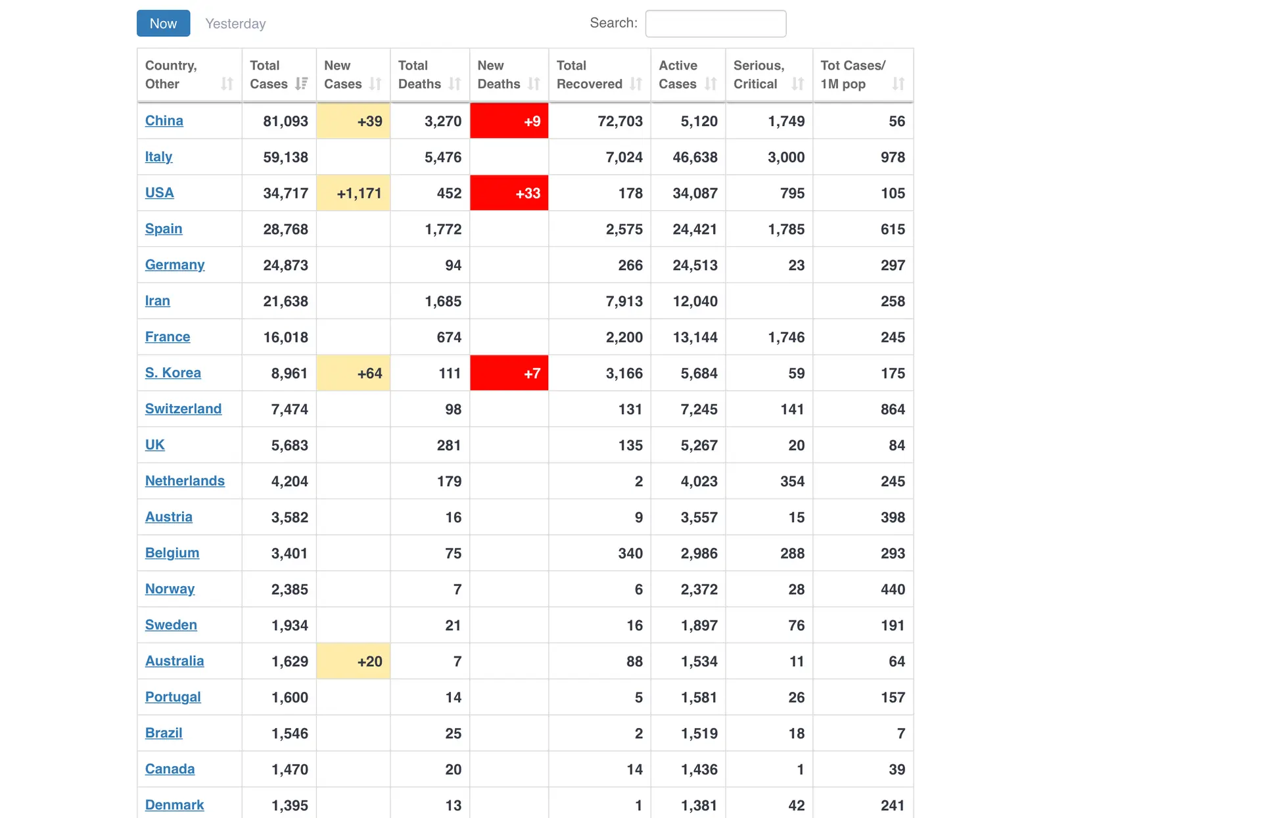The width and height of the screenshot is (1262, 818).
Task: Open the Italy country link
Action: [x=158, y=157]
